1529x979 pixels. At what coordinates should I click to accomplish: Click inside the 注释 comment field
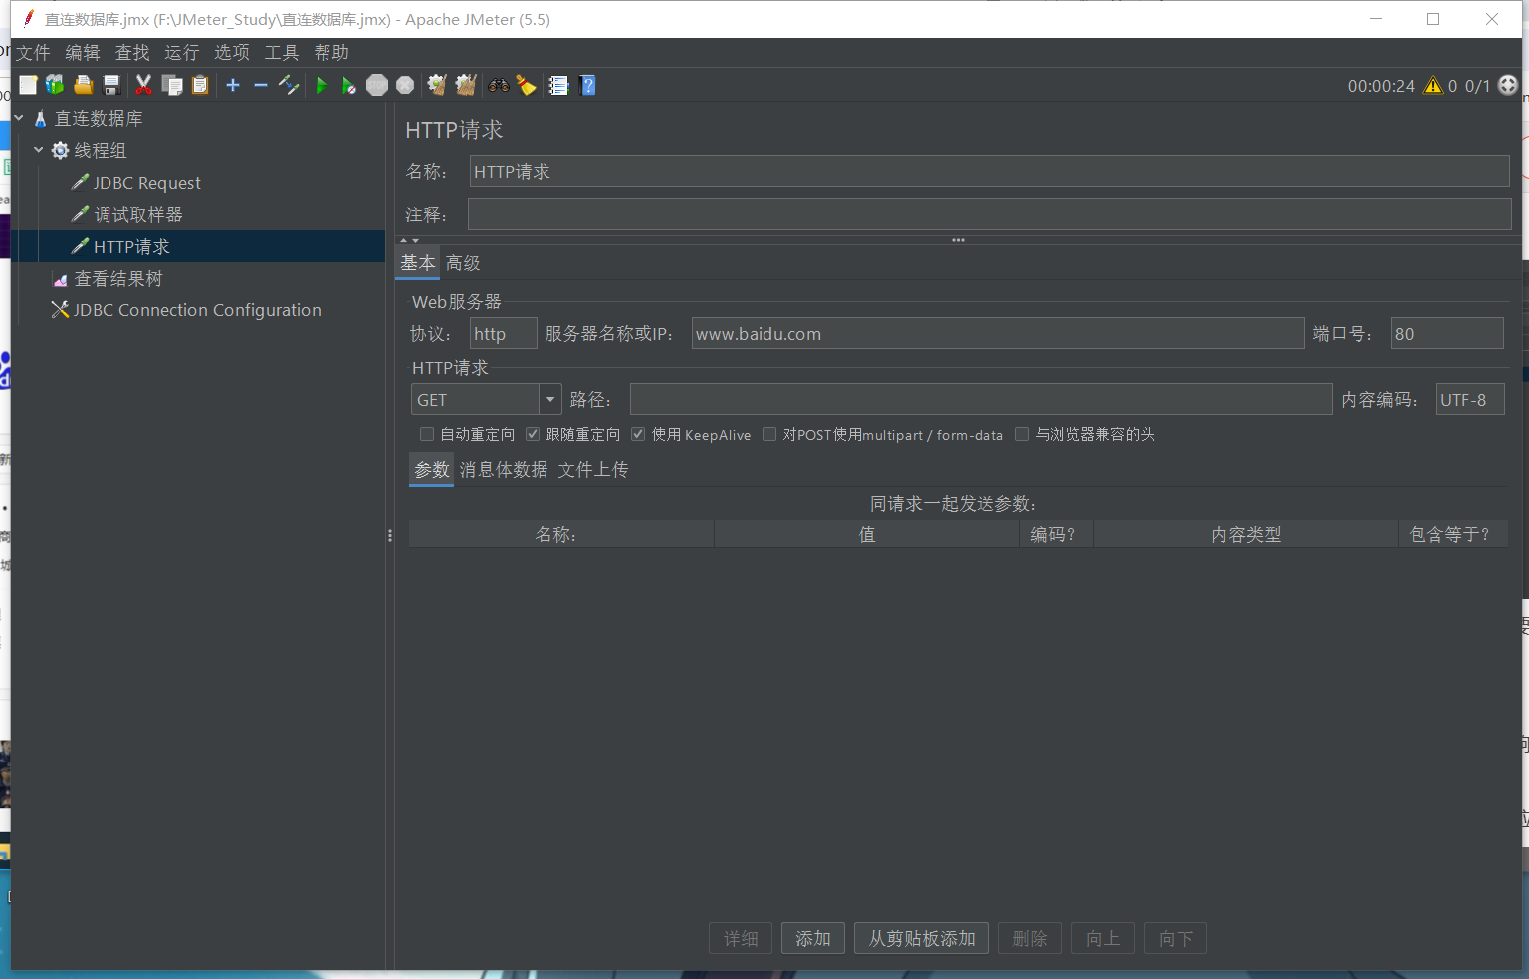[989, 214]
